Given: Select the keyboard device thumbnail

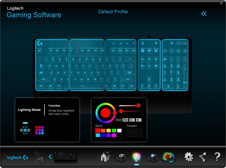Looking at the screenshot, I should [x=66, y=157].
